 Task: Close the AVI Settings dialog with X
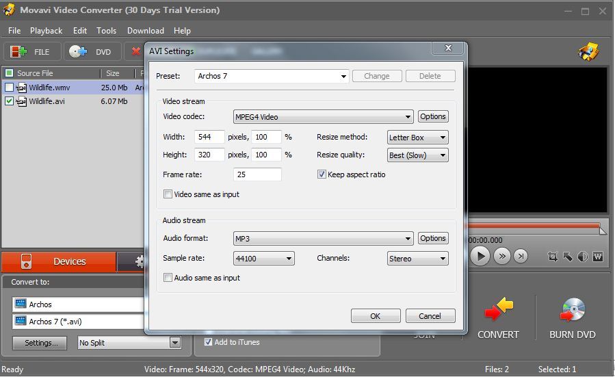pos(448,48)
